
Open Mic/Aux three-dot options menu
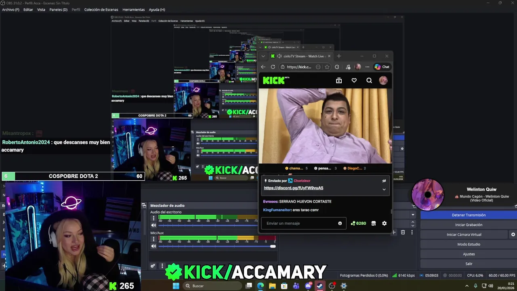tap(153, 239)
